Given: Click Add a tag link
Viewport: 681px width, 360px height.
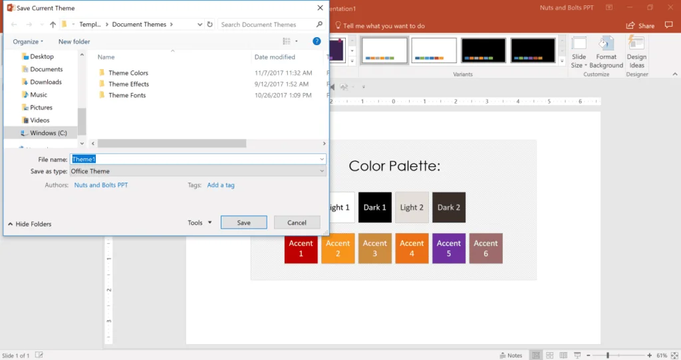Looking at the screenshot, I should pos(221,185).
